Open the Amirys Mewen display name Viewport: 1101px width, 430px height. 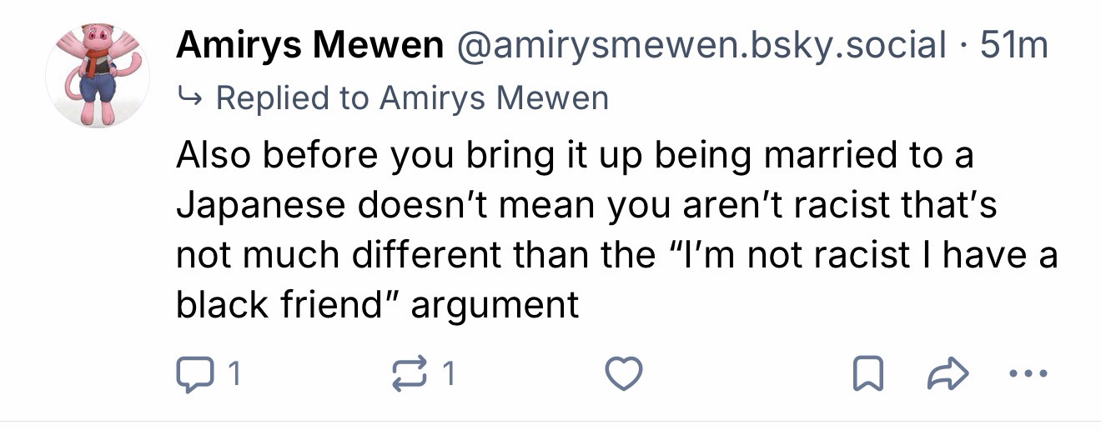(309, 46)
